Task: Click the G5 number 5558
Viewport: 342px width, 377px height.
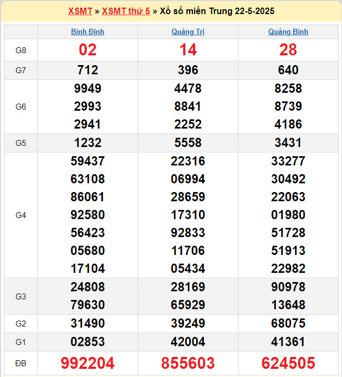Action: [x=188, y=143]
